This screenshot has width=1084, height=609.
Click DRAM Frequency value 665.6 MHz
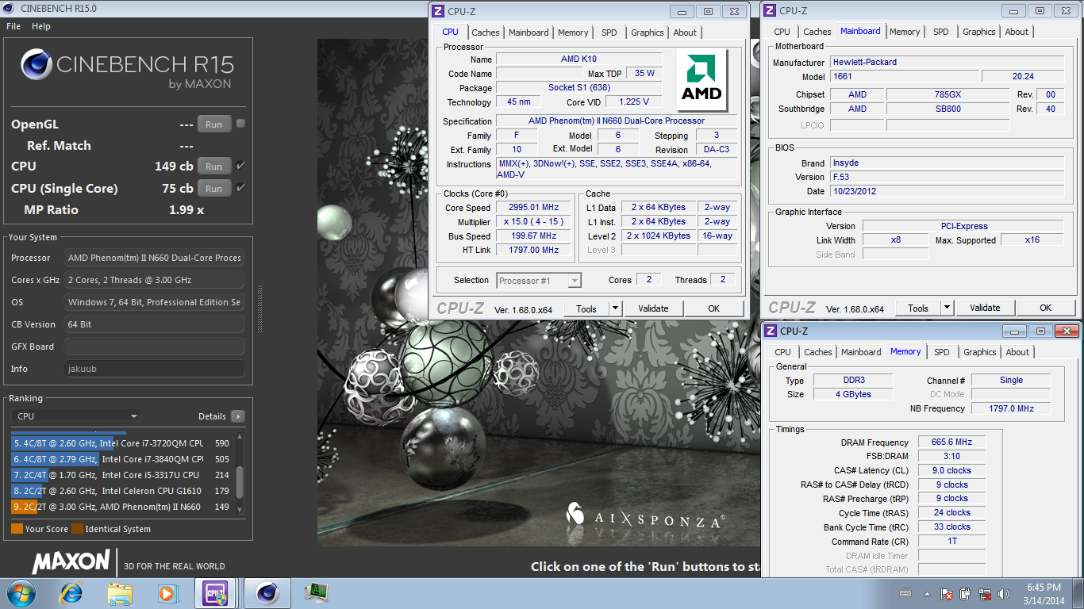[x=952, y=442]
